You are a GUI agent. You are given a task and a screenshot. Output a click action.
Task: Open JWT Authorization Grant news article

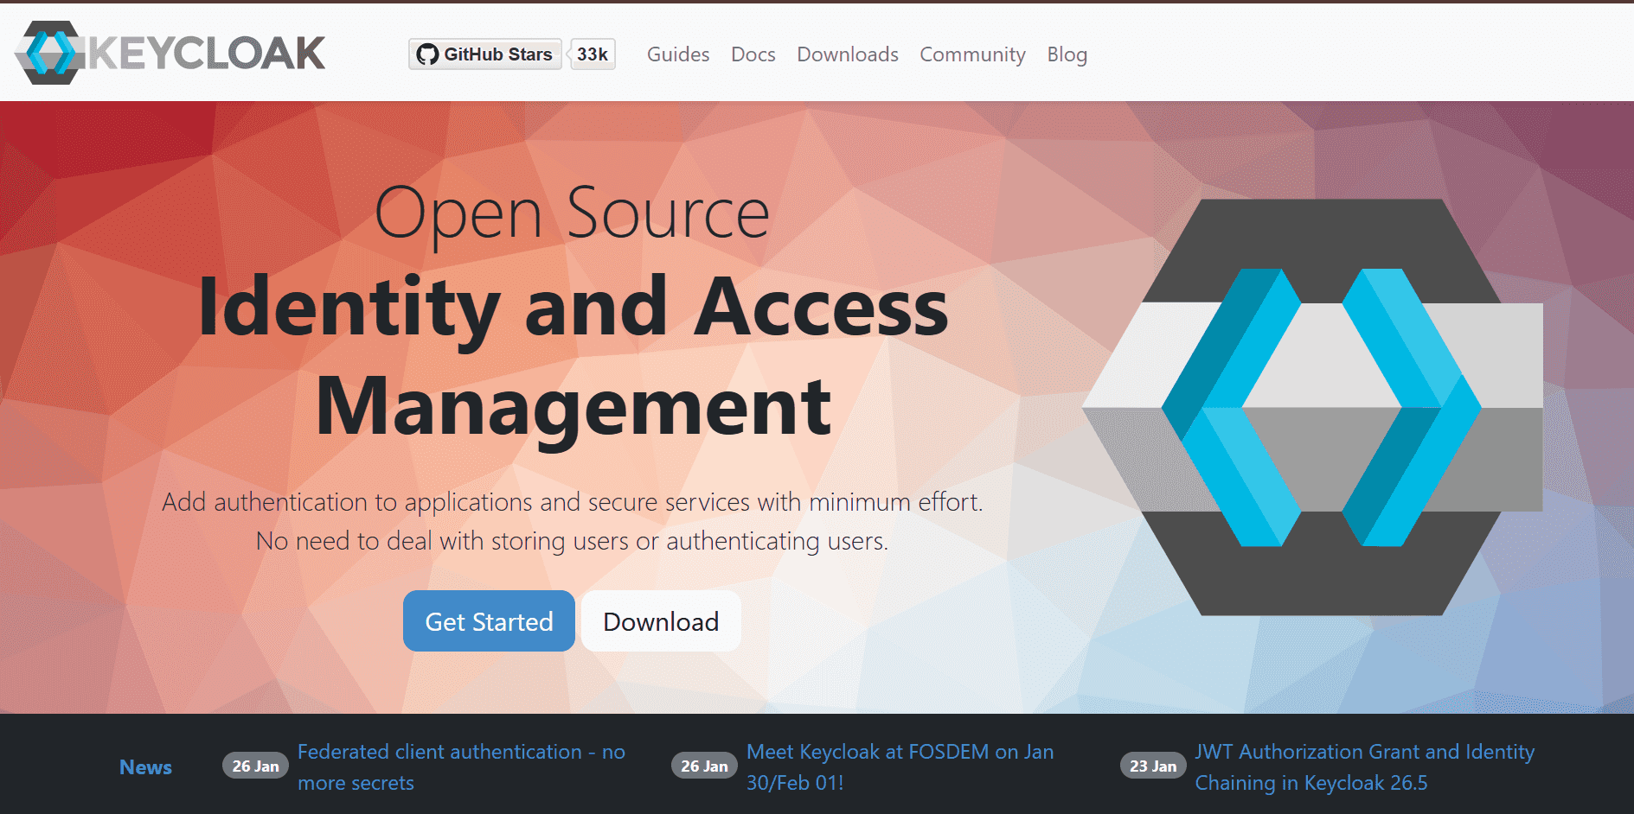tap(1364, 767)
